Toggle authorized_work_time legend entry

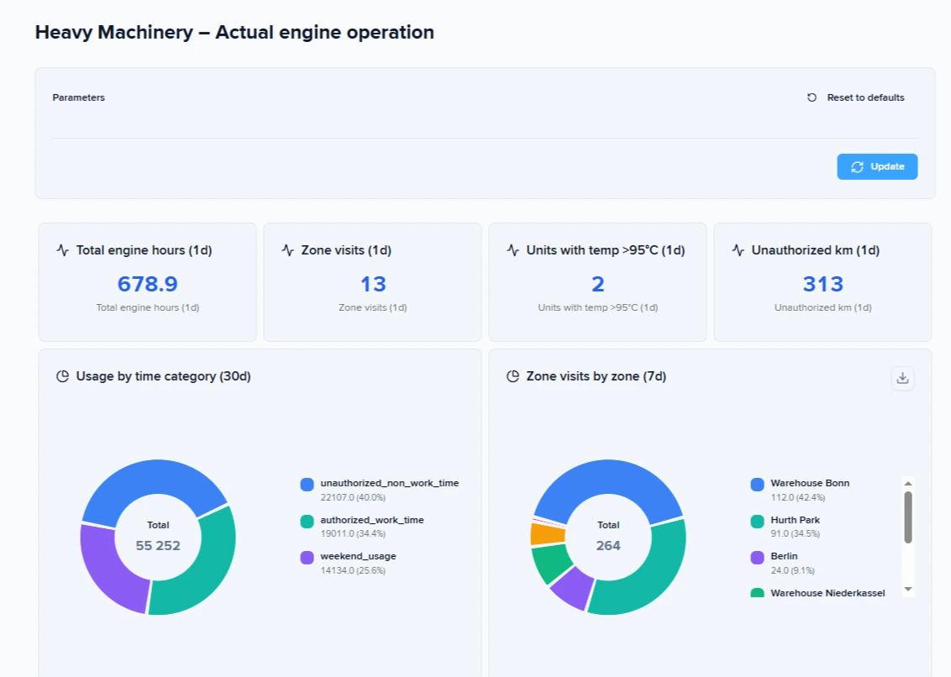[371, 520]
